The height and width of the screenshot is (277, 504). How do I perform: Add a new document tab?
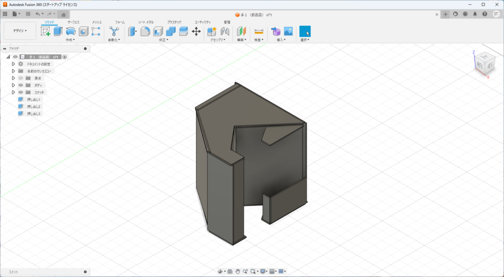tap(445, 14)
